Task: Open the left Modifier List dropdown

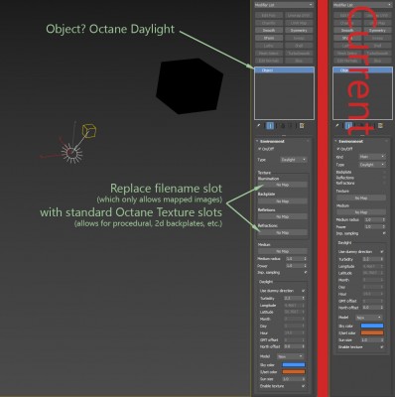Action: pos(284,5)
